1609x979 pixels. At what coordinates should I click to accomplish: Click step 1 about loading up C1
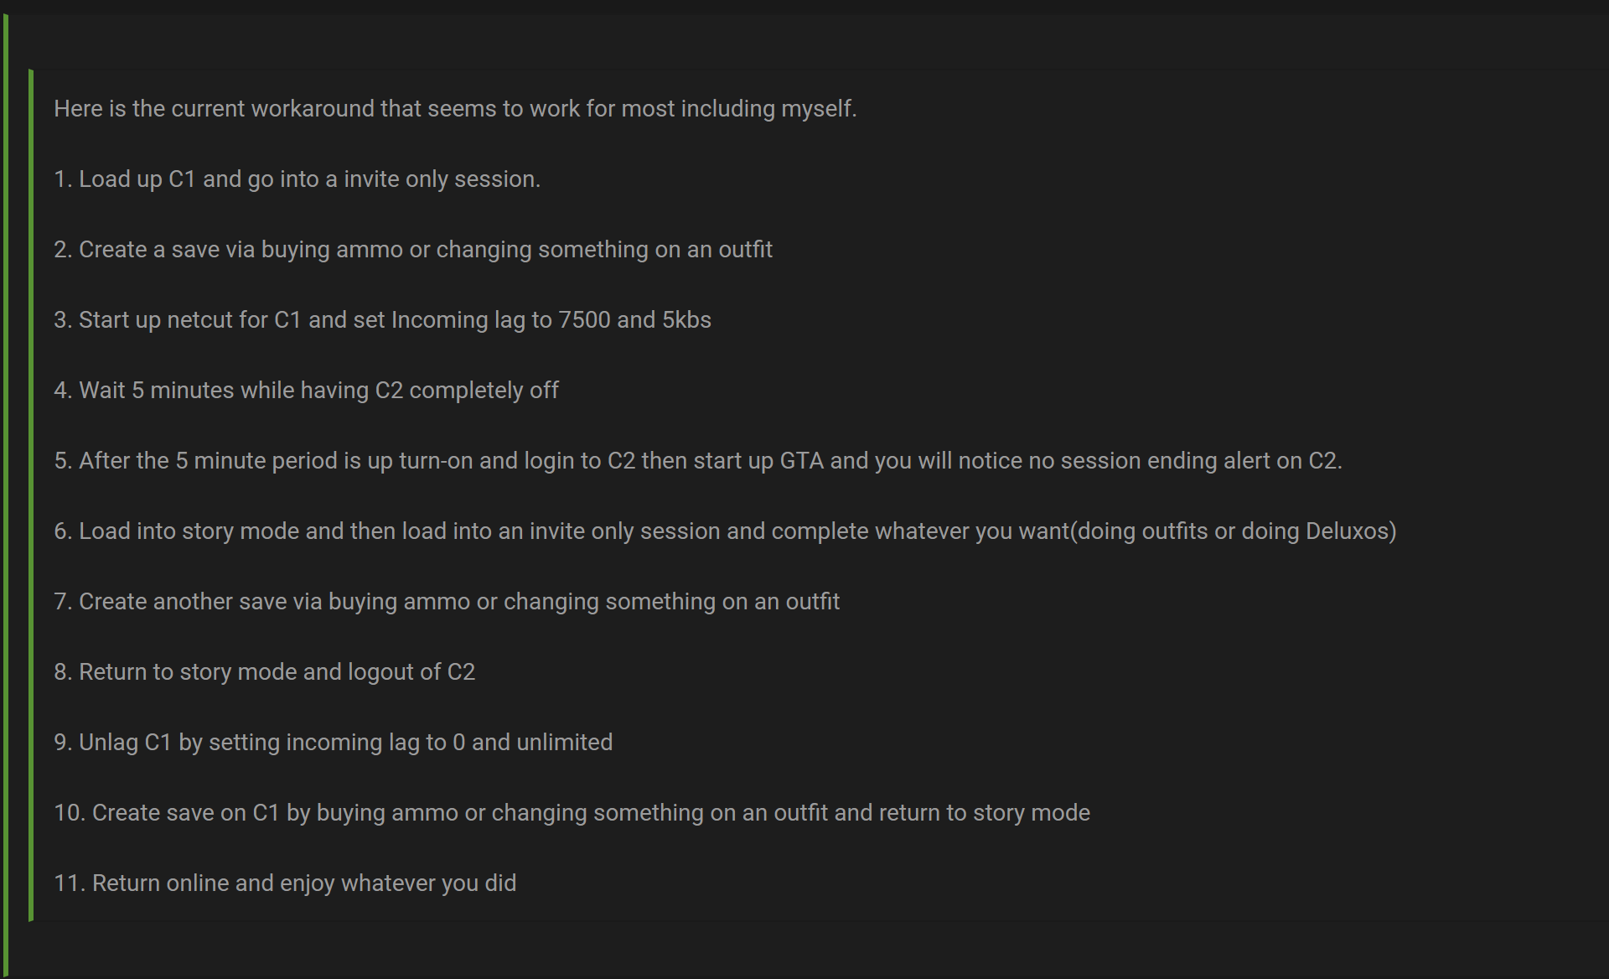pos(297,179)
